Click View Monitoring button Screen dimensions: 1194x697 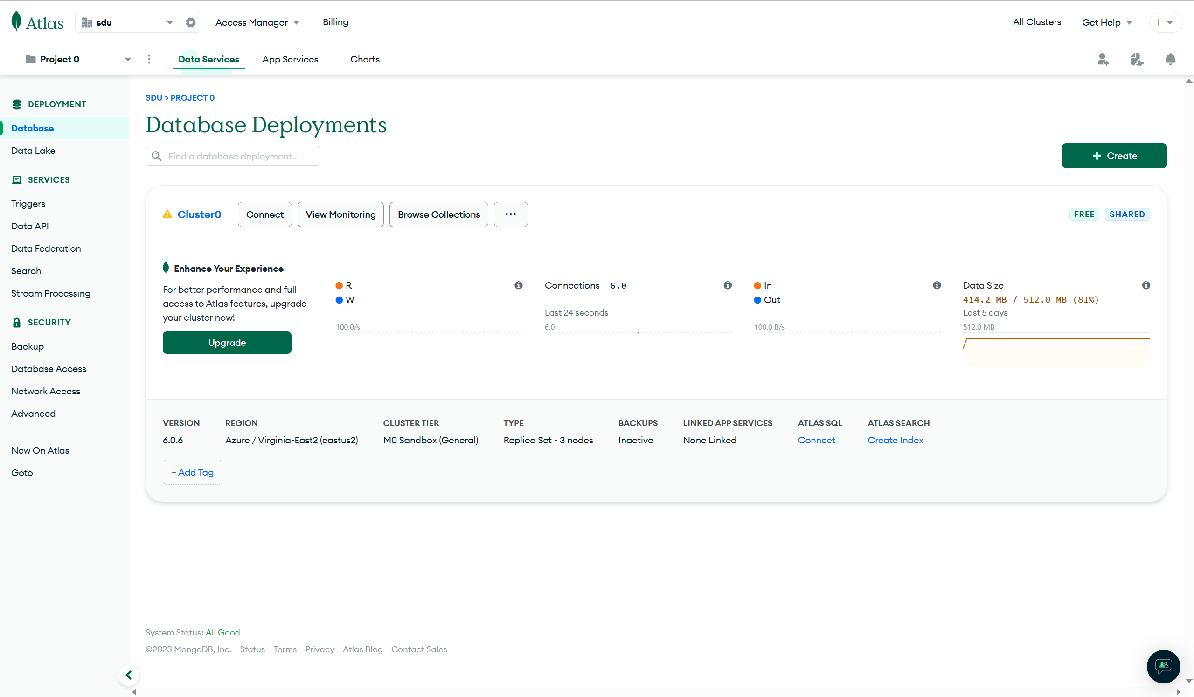click(340, 214)
